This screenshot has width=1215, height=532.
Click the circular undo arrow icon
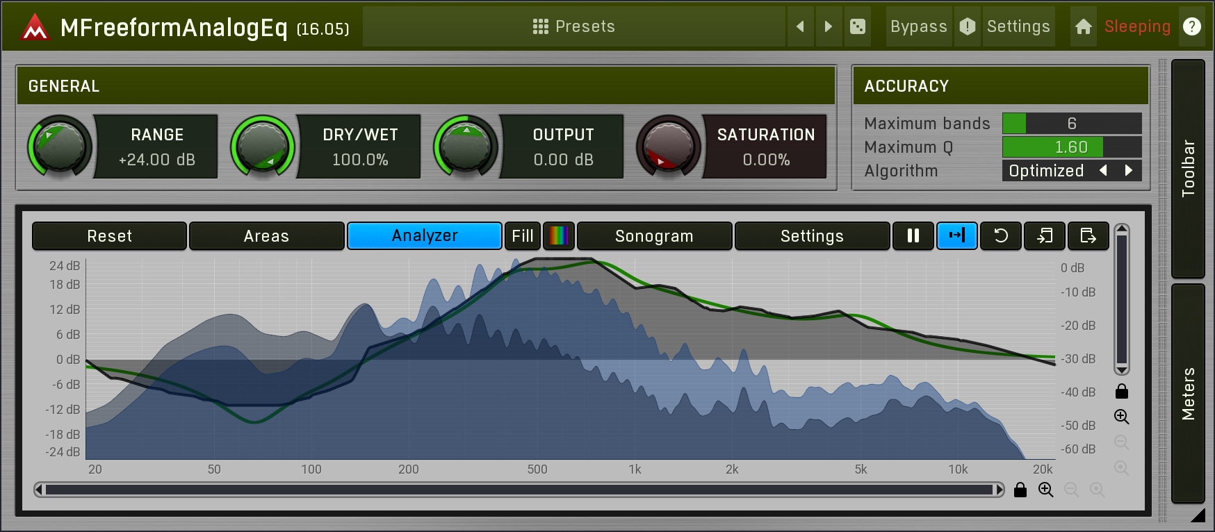[1001, 236]
